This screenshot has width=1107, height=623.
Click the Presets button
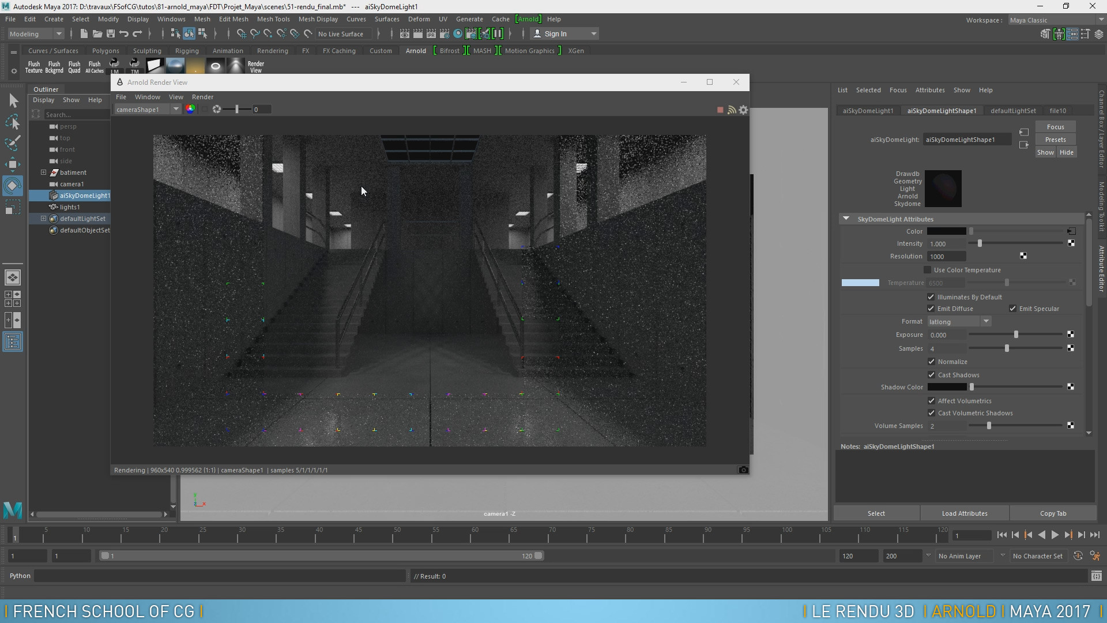click(1055, 140)
